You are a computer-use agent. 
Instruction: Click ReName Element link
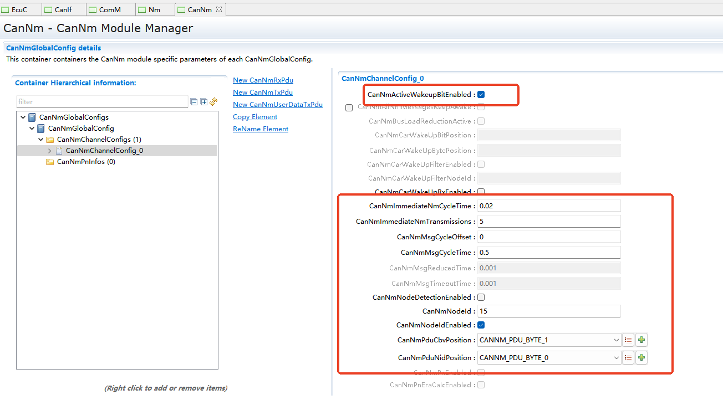[261, 129]
